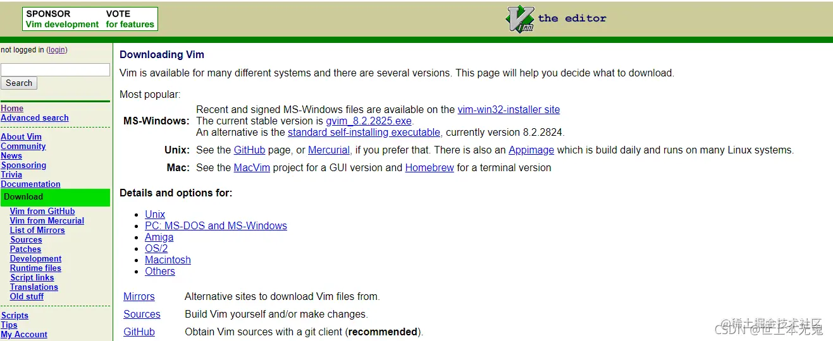Click the login link
Image resolution: width=833 pixels, height=341 pixels.
(57, 50)
